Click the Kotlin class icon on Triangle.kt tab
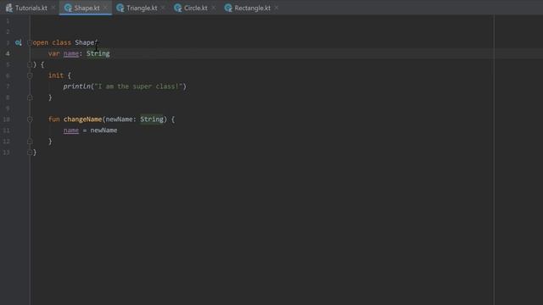The image size is (543, 305). click(x=120, y=8)
